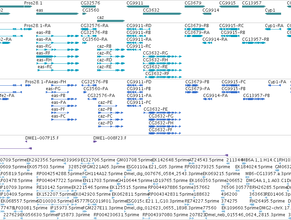Click the CG9914 gene label
The image size is (291, 220).
tap(211, 10)
